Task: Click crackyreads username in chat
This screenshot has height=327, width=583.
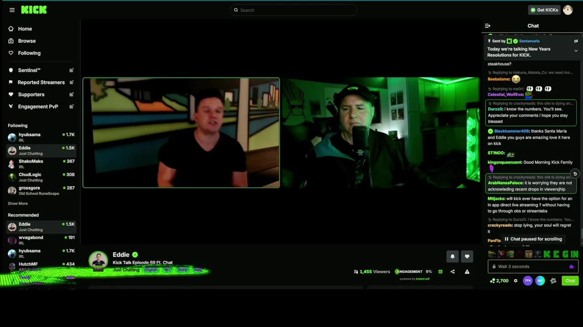Action: (x=500, y=225)
